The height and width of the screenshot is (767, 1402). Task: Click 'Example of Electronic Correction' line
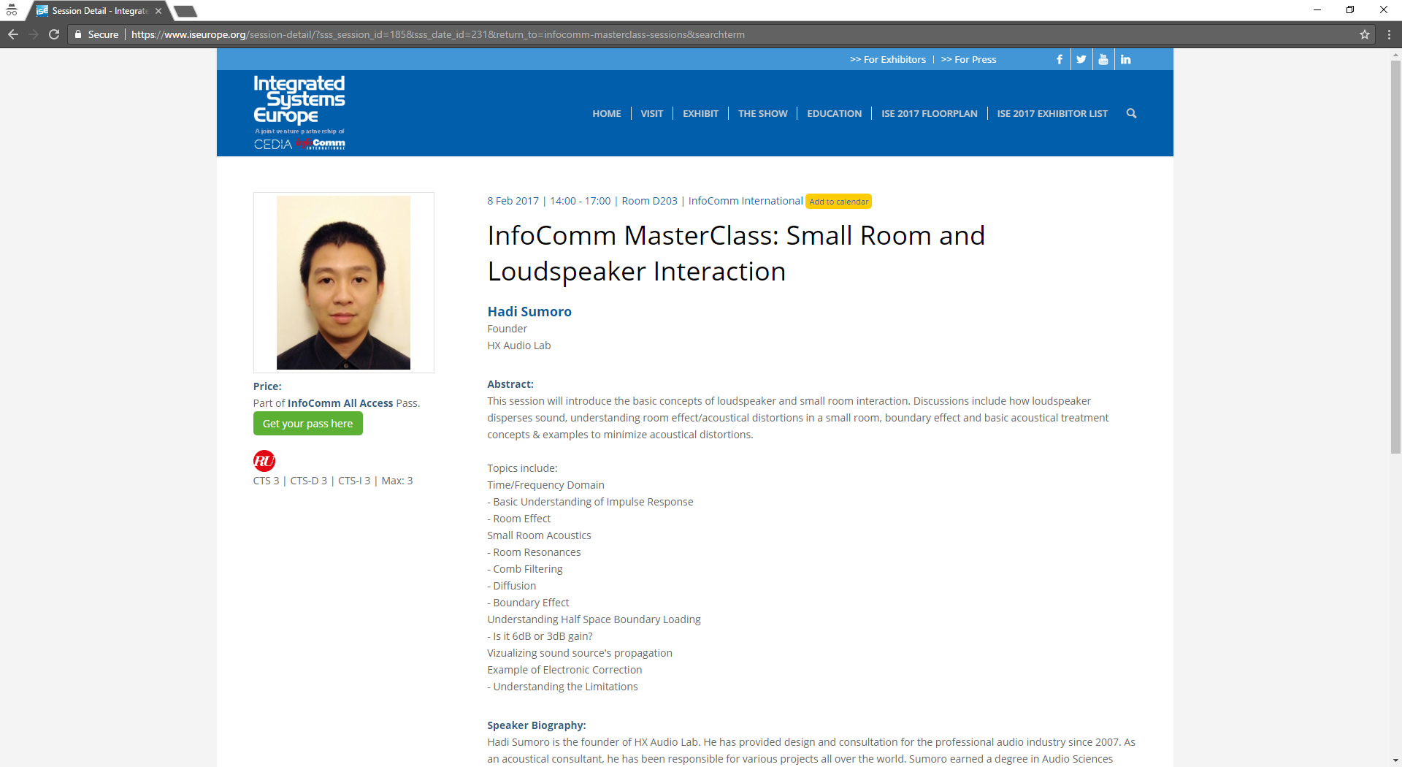565,670
